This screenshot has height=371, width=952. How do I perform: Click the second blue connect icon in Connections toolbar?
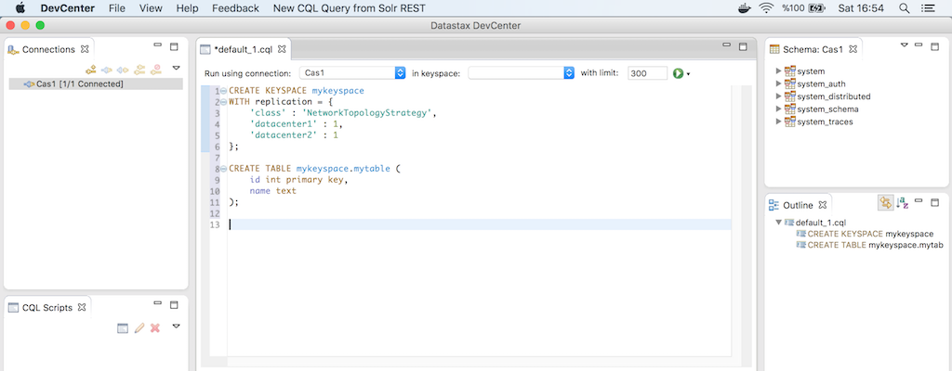tap(107, 70)
